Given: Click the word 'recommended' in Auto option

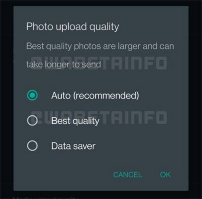Looking at the screenshot, I should 106,95.
